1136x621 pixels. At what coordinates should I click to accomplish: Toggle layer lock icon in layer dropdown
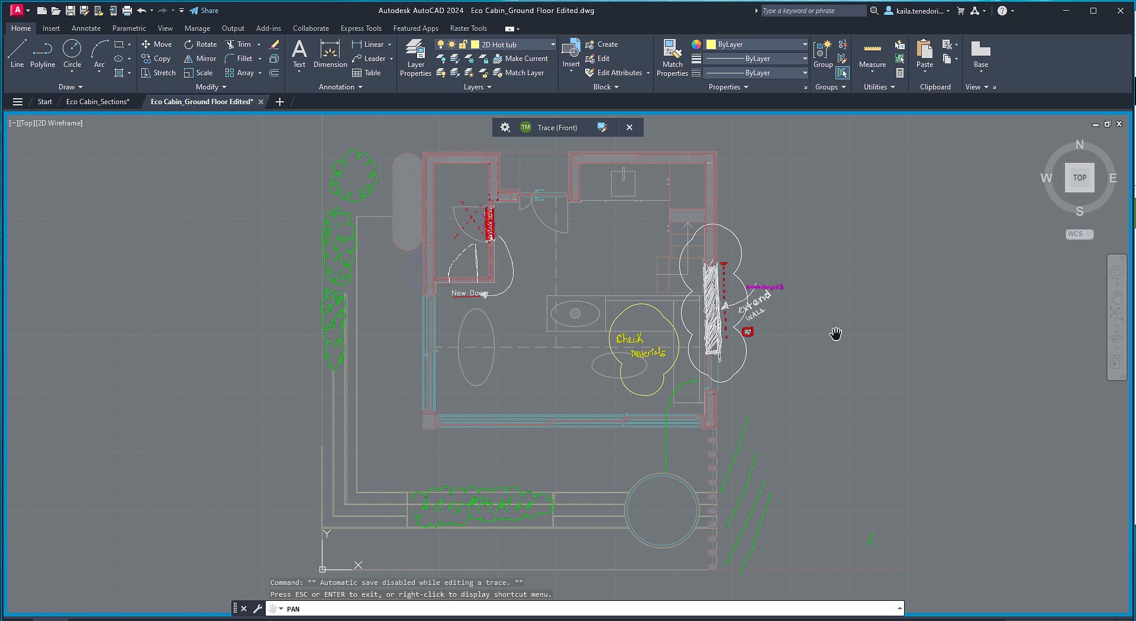[x=463, y=44]
